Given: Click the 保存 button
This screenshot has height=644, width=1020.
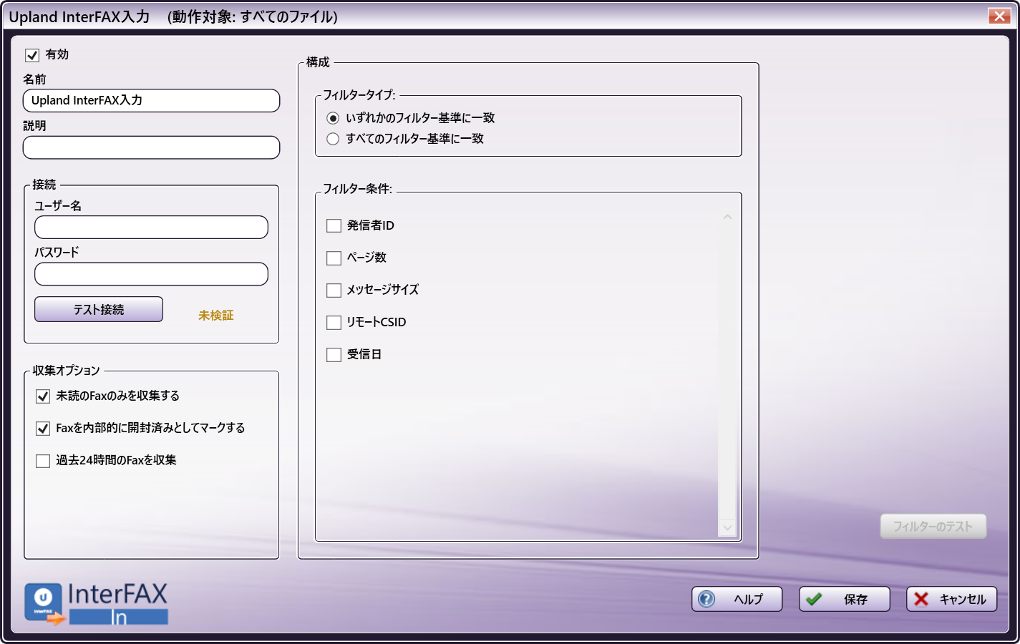Looking at the screenshot, I should (845, 599).
